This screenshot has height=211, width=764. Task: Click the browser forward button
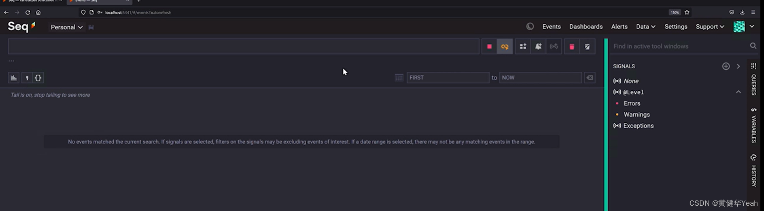pyautogui.click(x=17, y=13)
